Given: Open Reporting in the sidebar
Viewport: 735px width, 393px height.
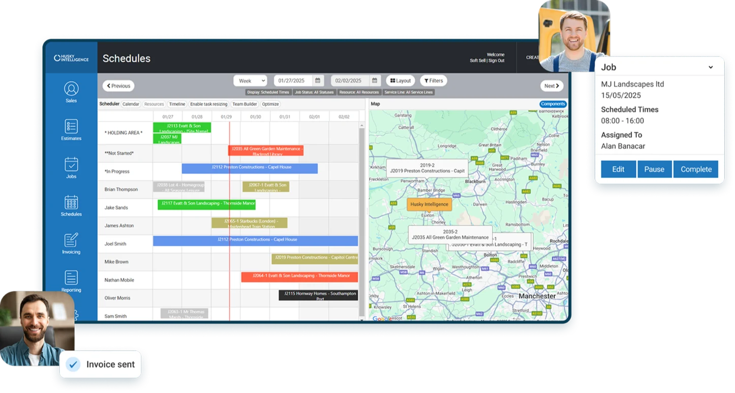Looking at the screenshot, I should tap(71, 278).
